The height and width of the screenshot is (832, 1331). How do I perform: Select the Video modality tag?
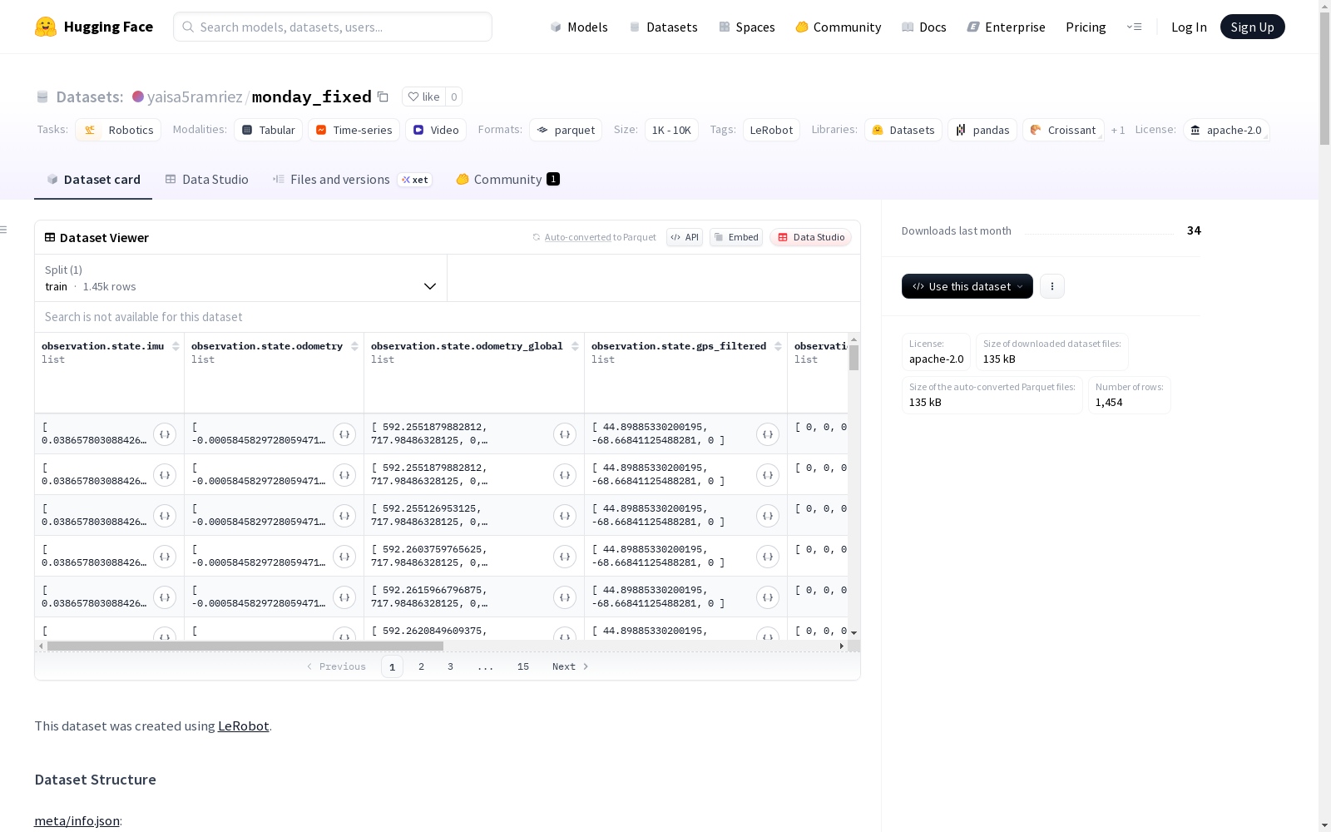[x=436, y=130]
